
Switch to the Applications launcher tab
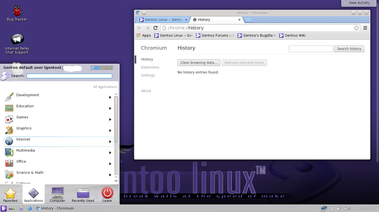(33, 195)
